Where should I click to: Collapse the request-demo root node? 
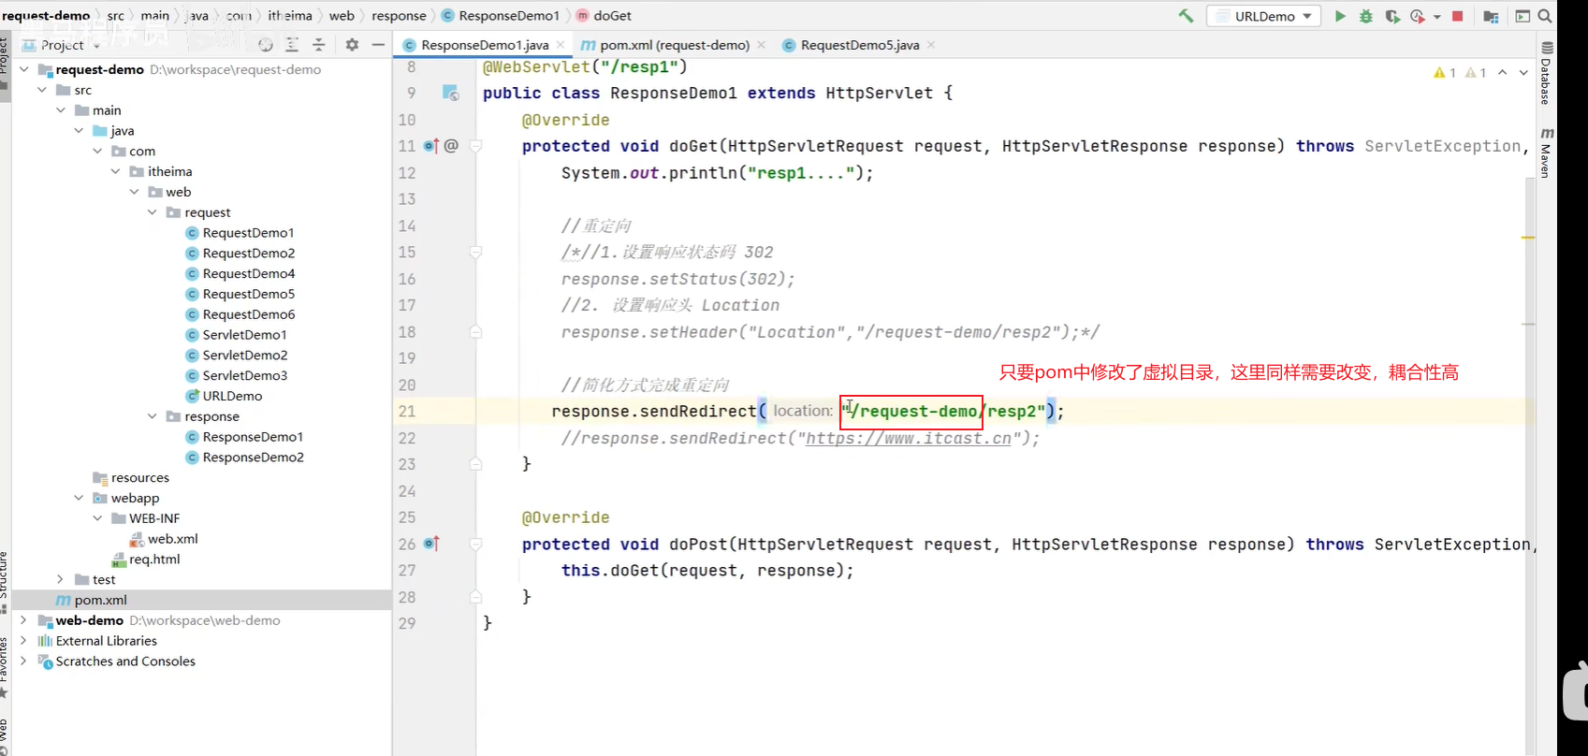(24, 69)
